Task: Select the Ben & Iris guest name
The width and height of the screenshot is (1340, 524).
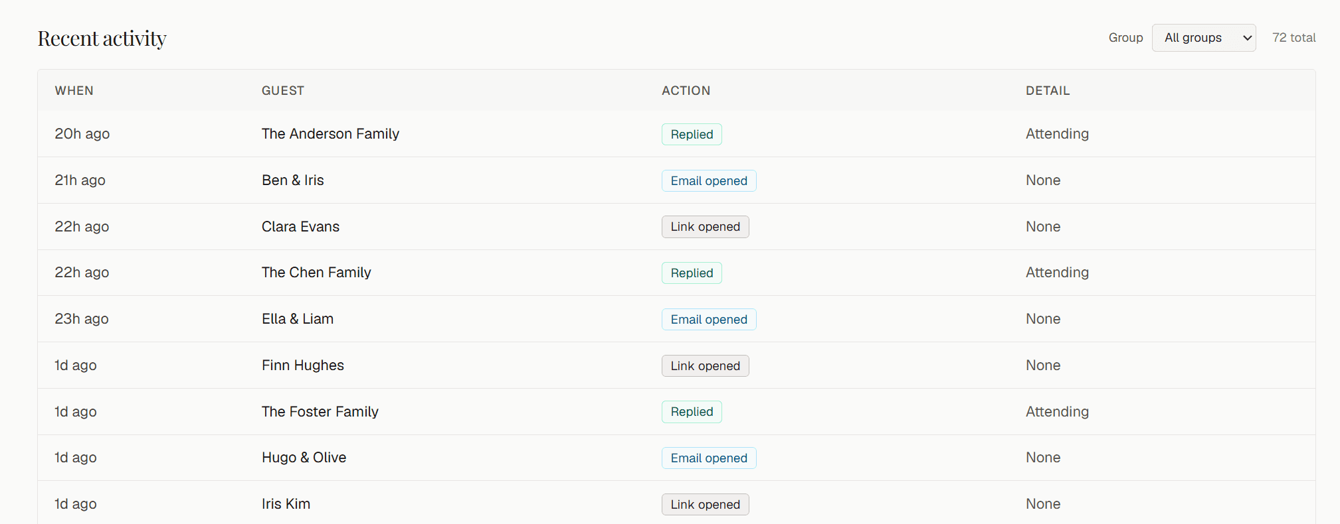Action: point(293,180)
